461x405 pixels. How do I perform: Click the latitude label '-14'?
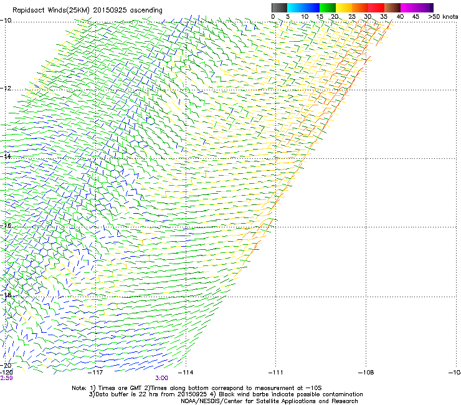point(6,156)
